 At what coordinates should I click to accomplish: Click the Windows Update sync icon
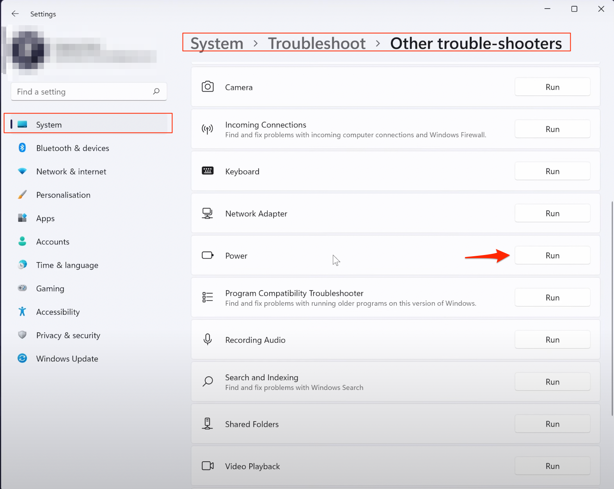(x=22, y=358)
